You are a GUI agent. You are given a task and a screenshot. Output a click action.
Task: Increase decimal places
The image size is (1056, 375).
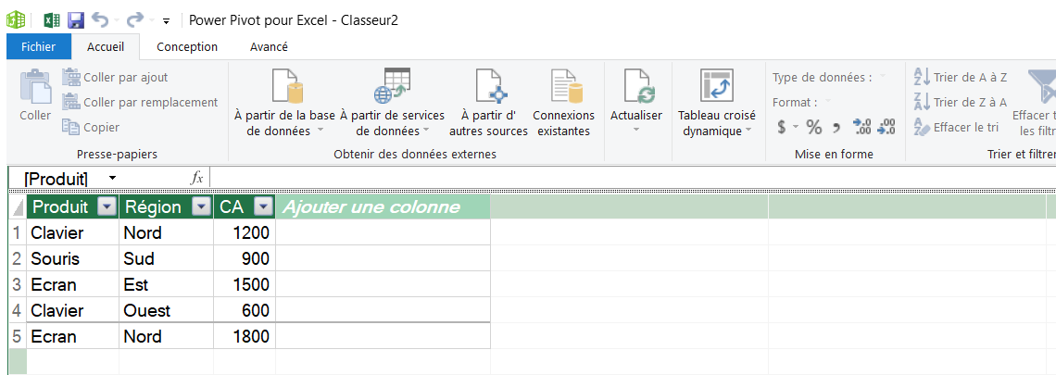(861, 127)
